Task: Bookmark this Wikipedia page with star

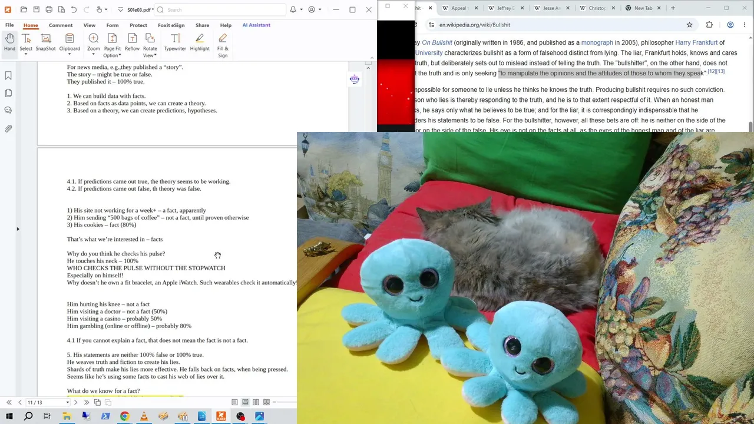Action: click(689, 25)
